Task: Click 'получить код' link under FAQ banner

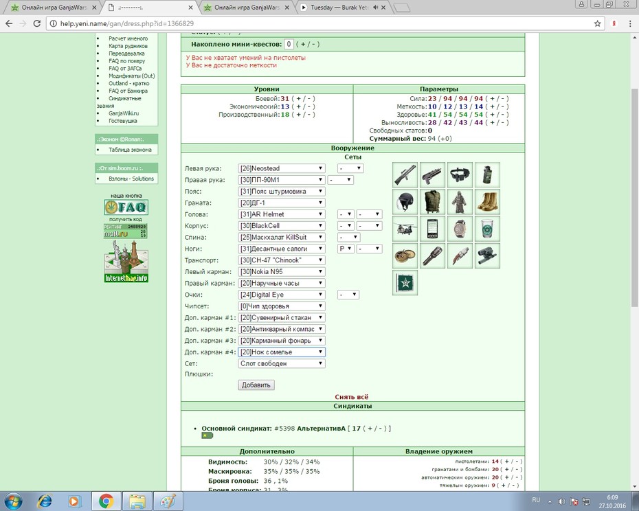Action: click(126, 219)
